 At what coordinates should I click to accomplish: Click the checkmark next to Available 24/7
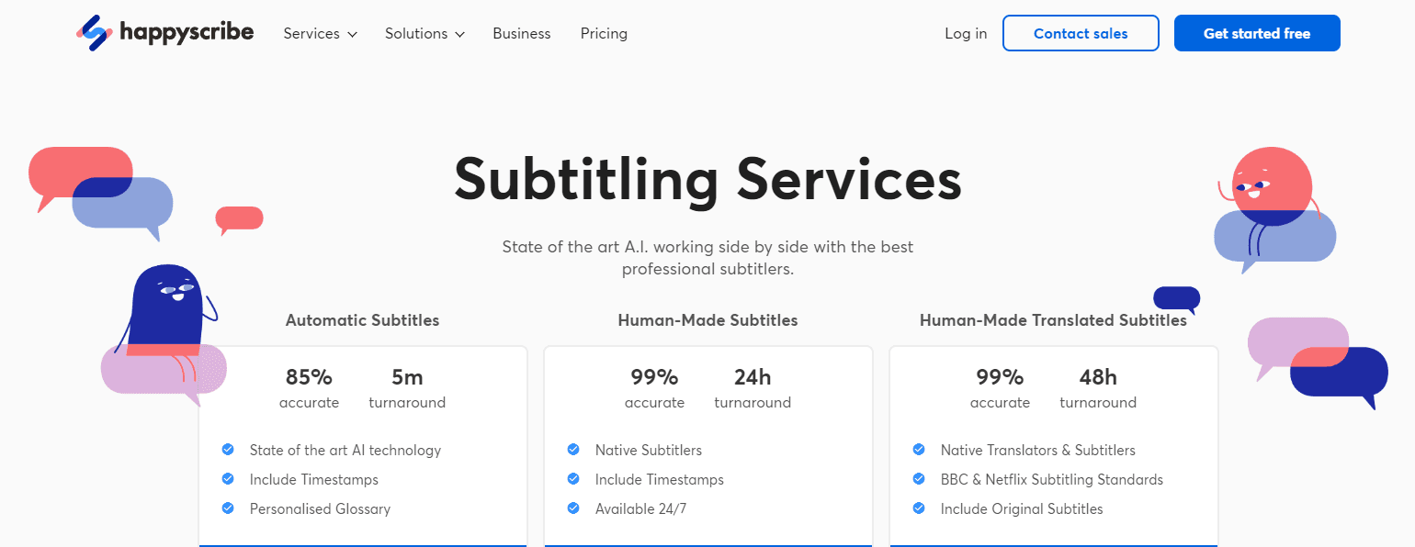pyautogui.click(x=573, y=508)
